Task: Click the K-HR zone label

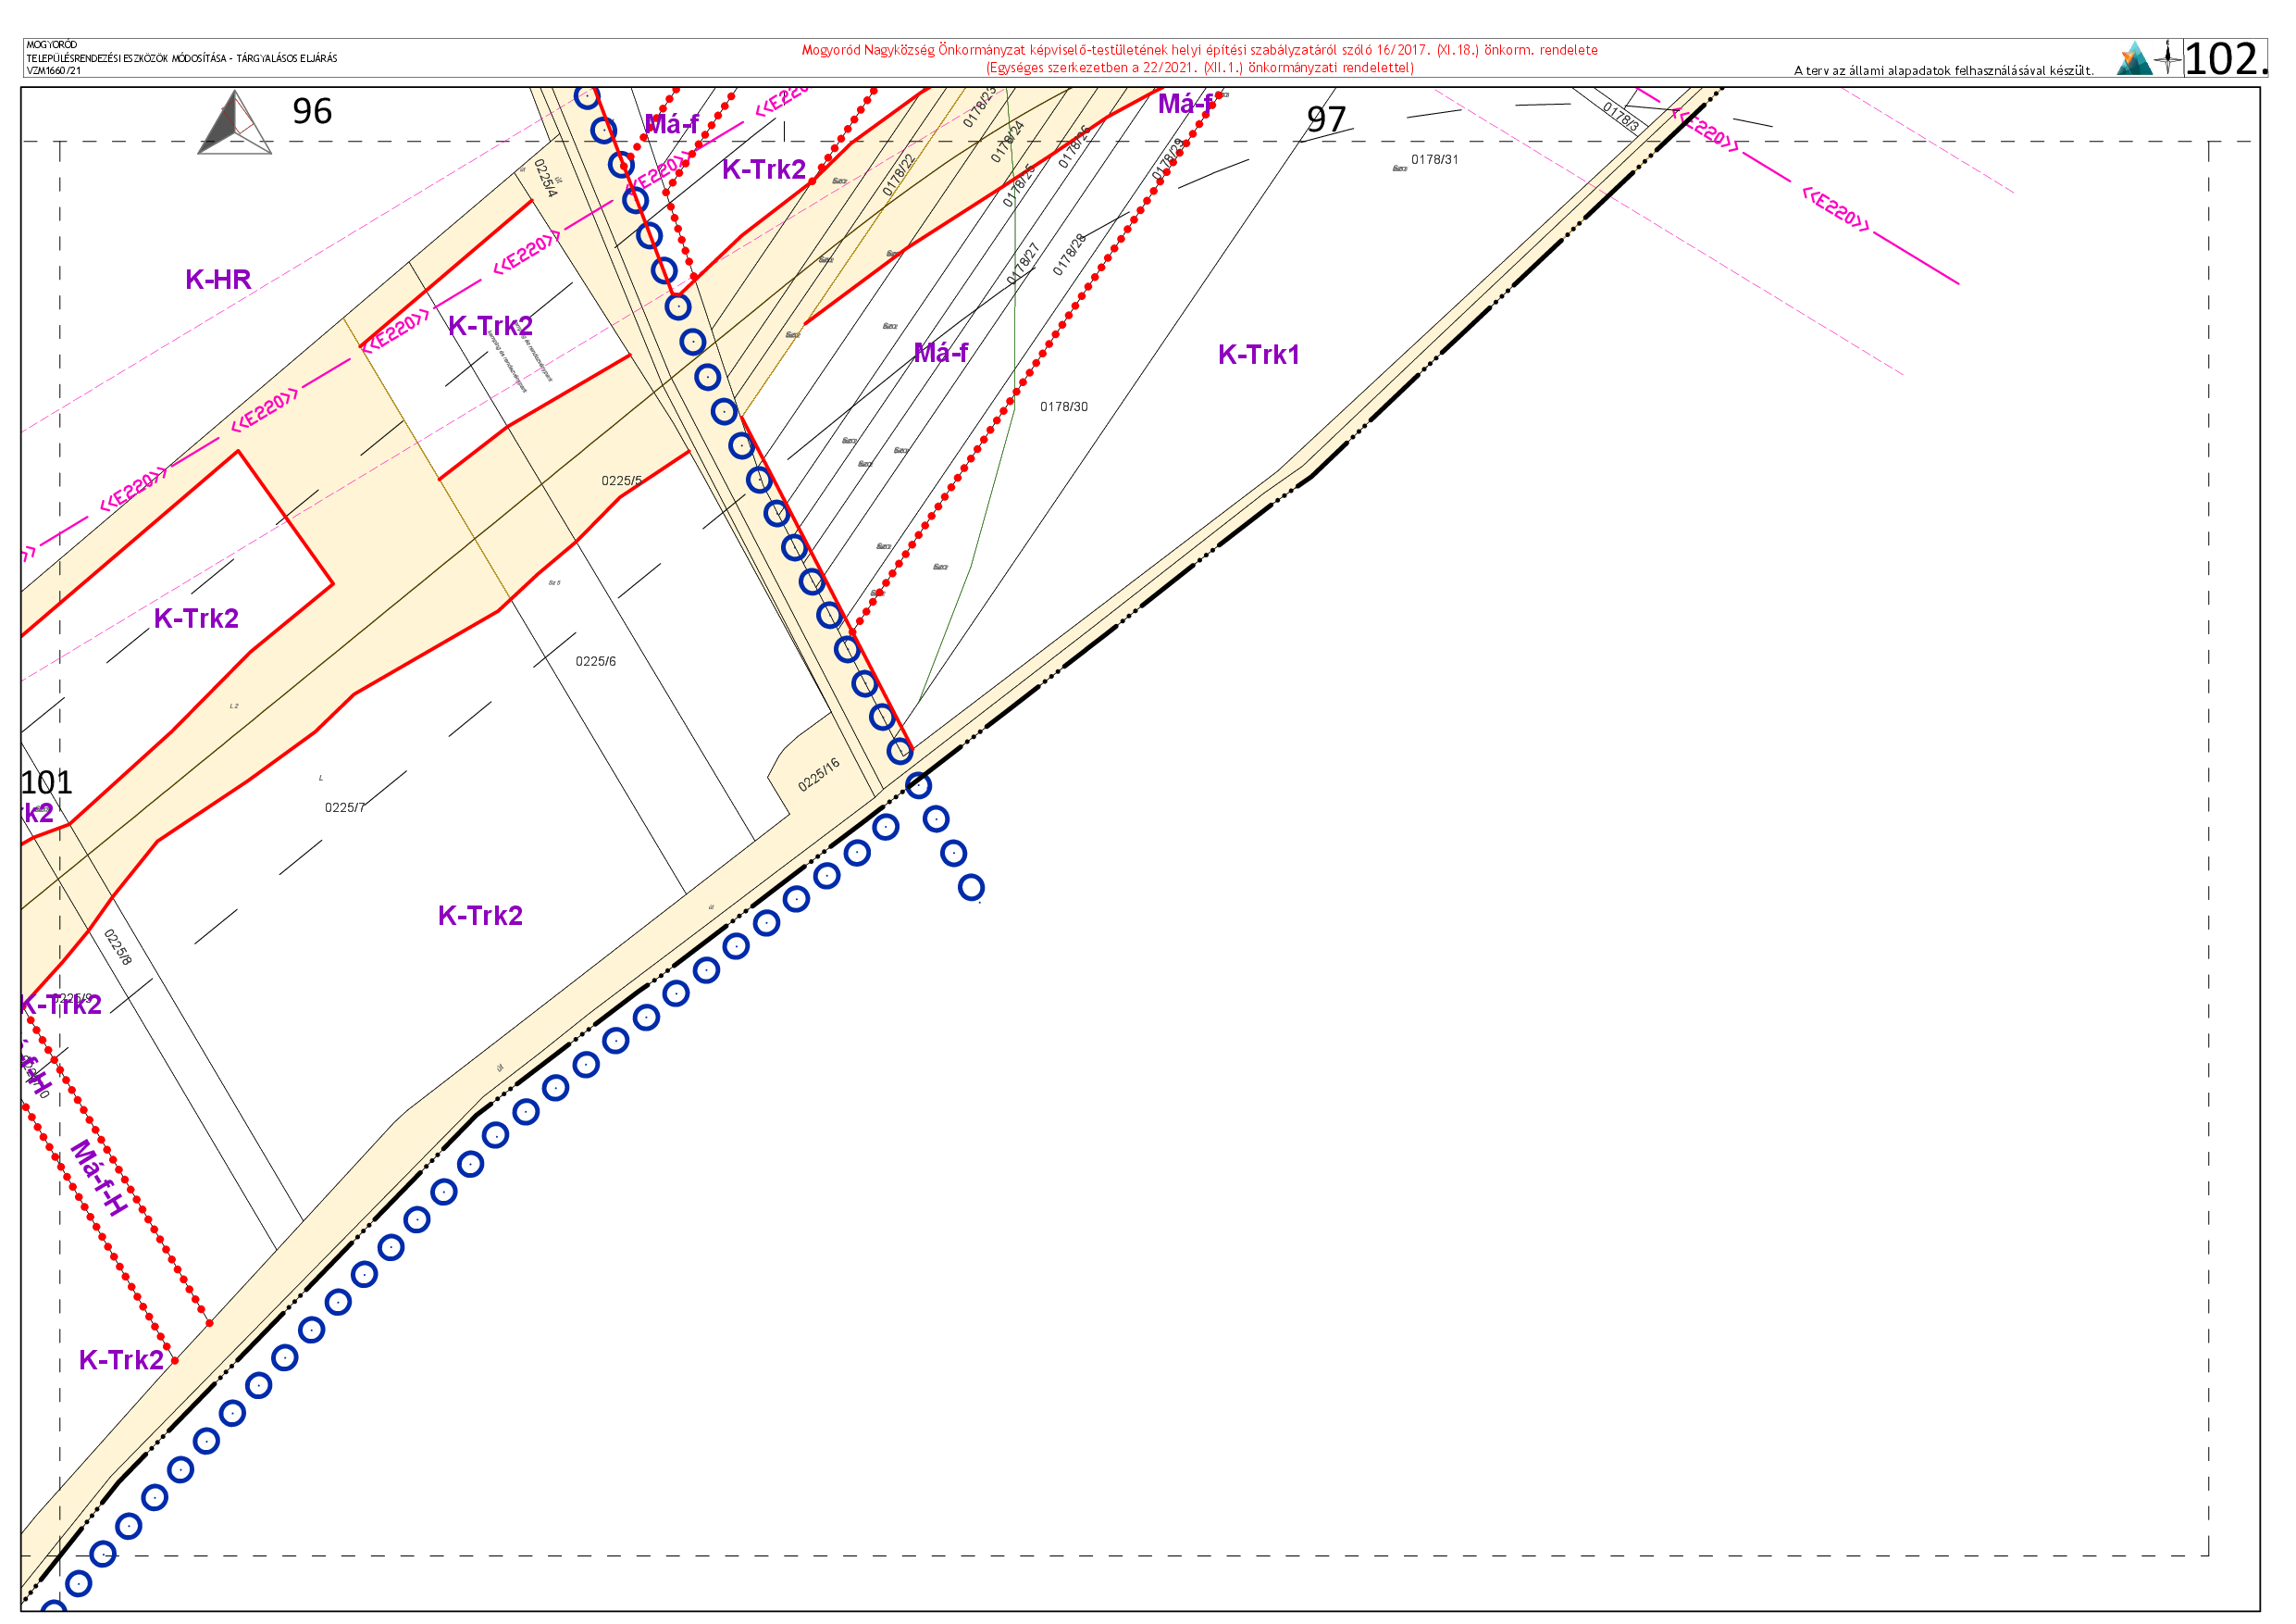Action: 218,280
